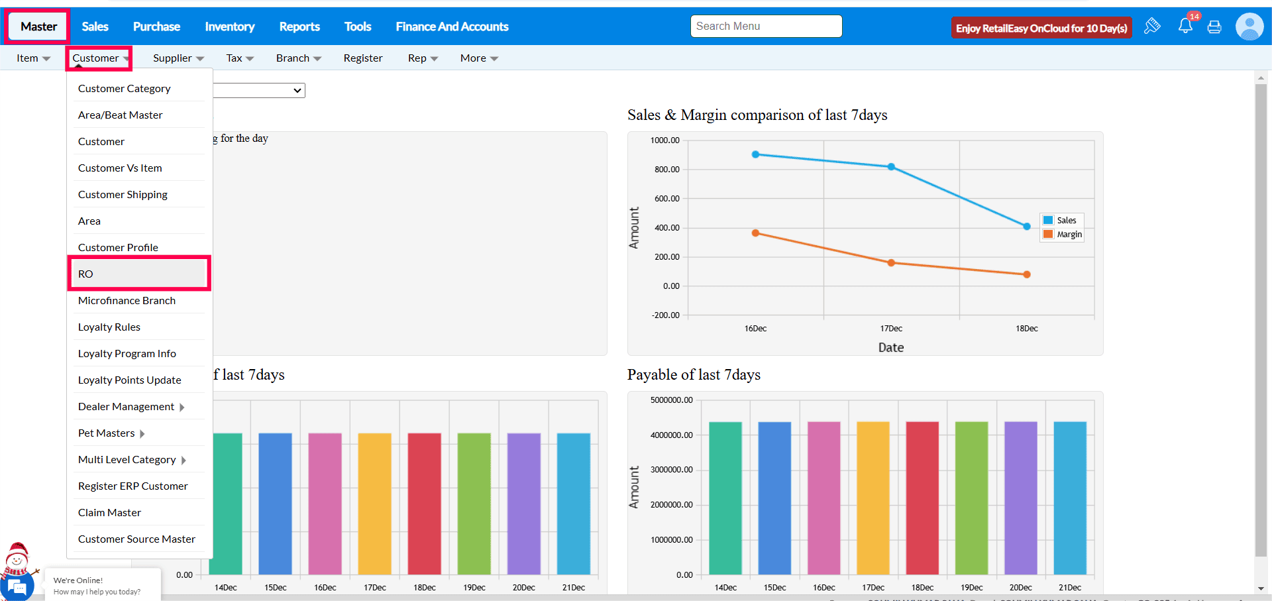Click the paint brush theme icon
Image resolution: width=1272 pixels, height=601 pixels.
coord(1152,26)
